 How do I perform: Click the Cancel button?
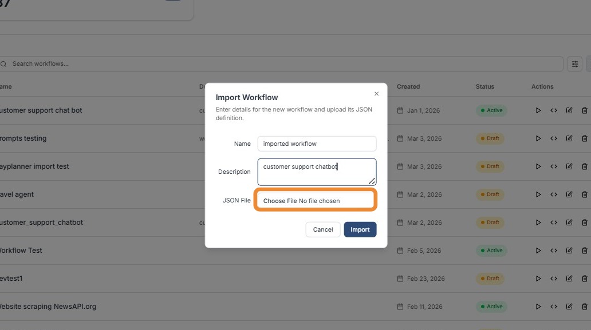(323, 229)
